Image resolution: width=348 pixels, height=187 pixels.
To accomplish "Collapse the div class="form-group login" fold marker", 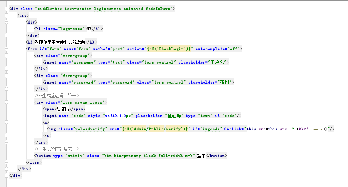I will [6, 102].
